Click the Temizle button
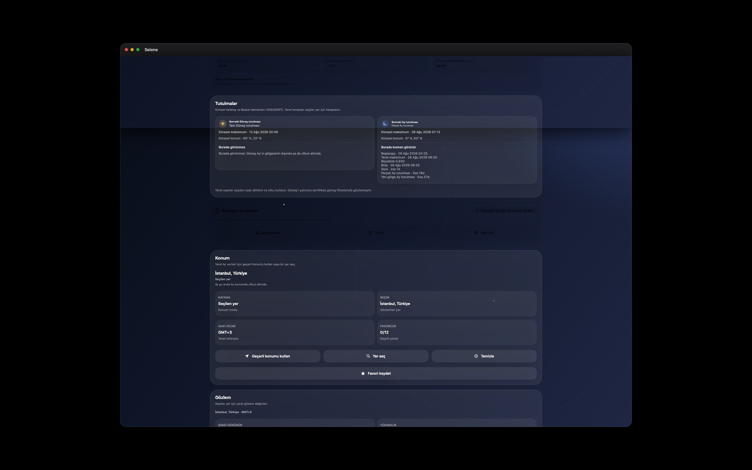Image resolution: width=752 pixels, height=470 pixels. tap(484, 356)
